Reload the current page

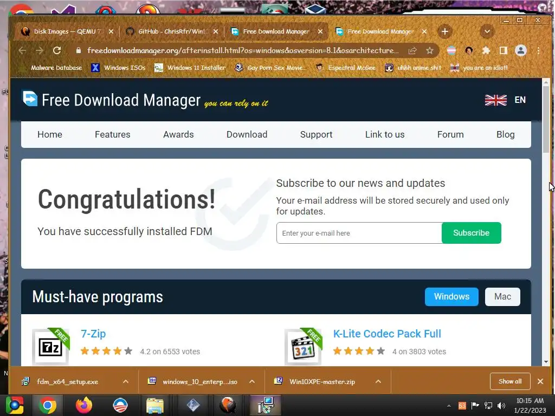pyautogui.click(x=57, y=50)
